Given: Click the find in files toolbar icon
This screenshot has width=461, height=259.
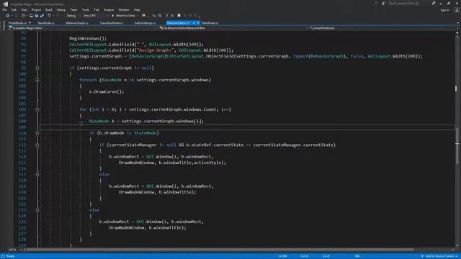Looking at the screenshot, I should (143, 16).
